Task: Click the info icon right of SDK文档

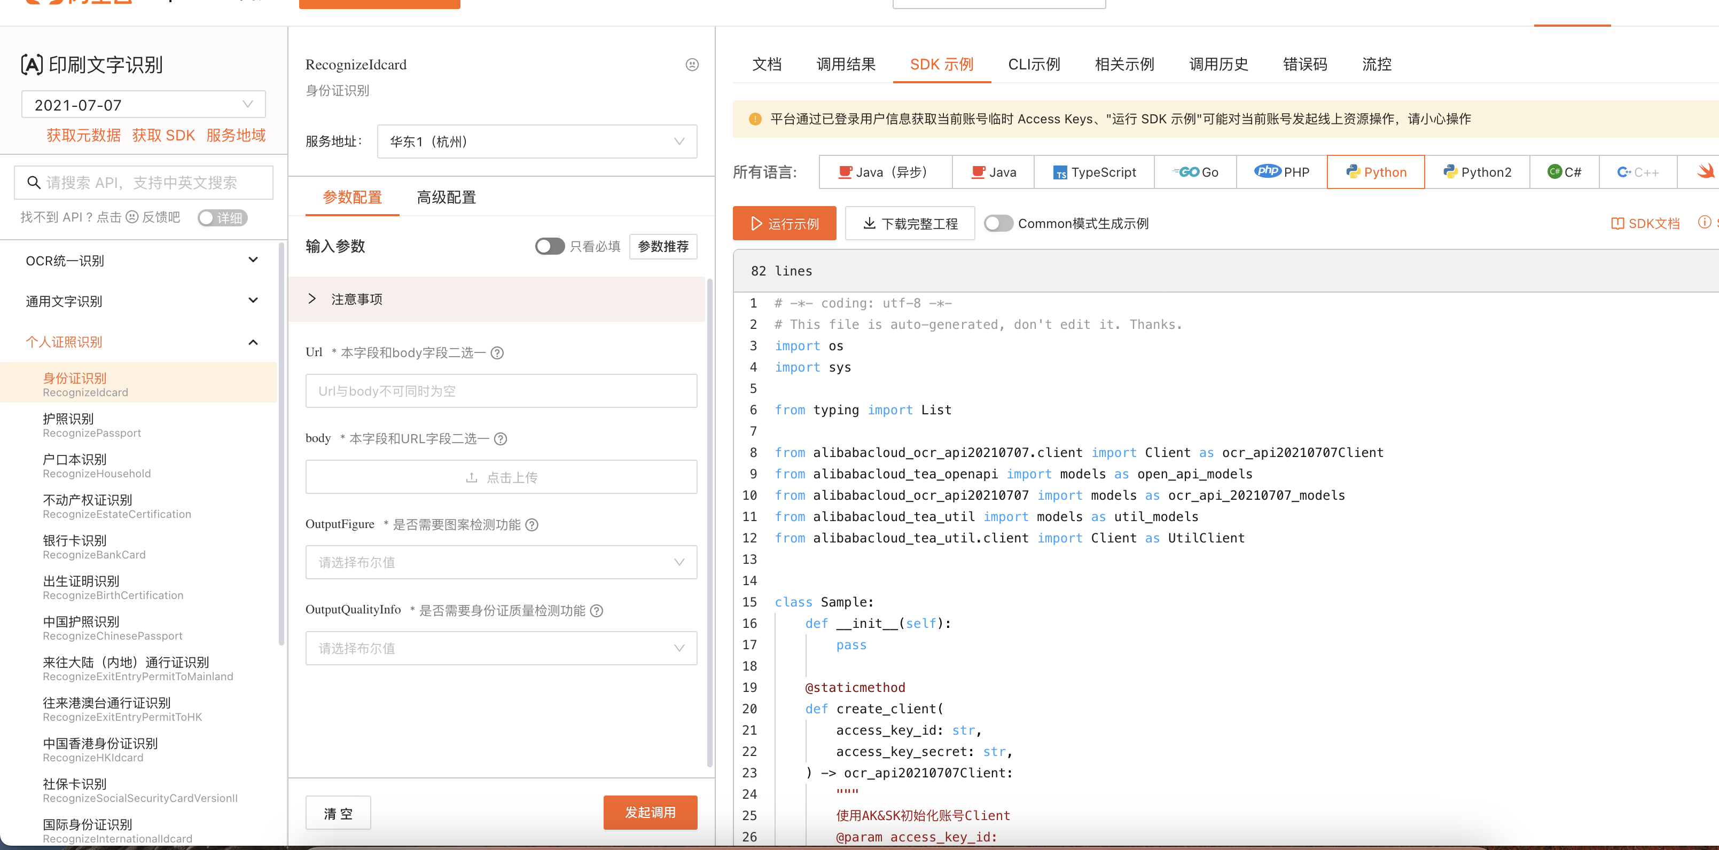Action: pyautogui.click(x=1705, y=222)
